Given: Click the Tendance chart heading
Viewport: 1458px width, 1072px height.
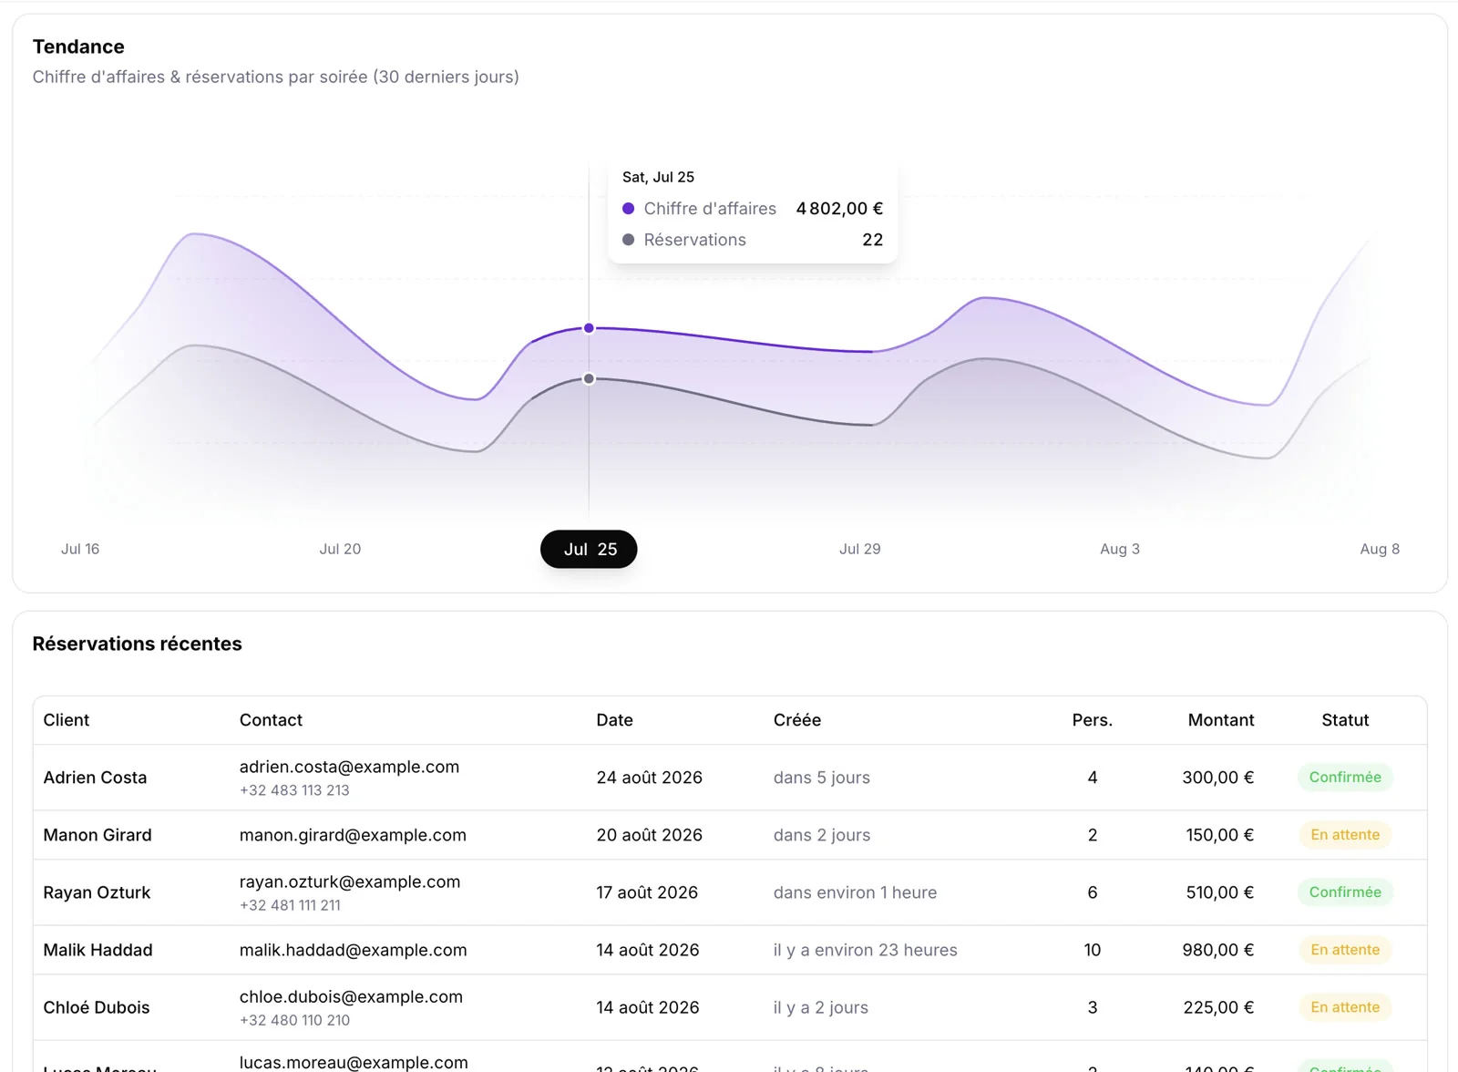Looking at the screenshot, I should [x=78, y=46].
